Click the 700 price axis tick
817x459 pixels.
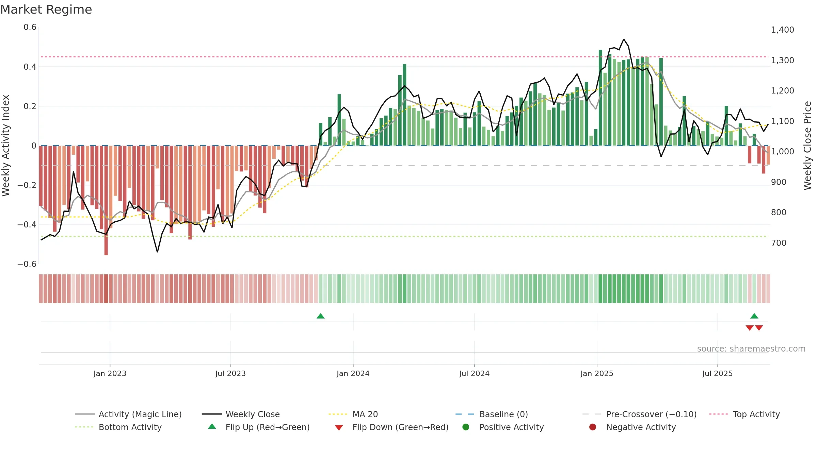(779, 243)
